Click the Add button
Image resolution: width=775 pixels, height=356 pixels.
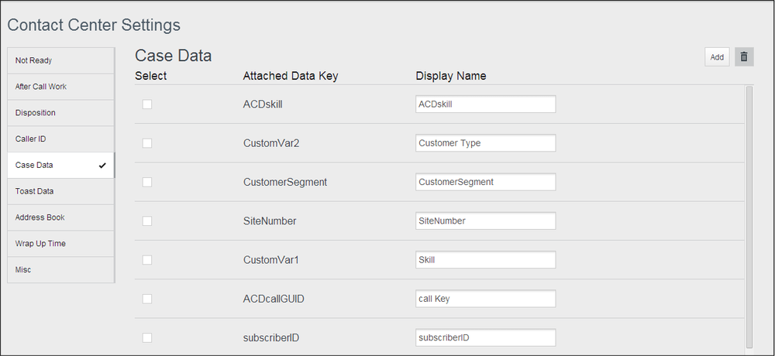717,56
